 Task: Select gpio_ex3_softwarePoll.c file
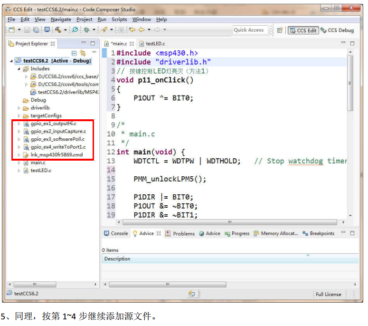57,139
